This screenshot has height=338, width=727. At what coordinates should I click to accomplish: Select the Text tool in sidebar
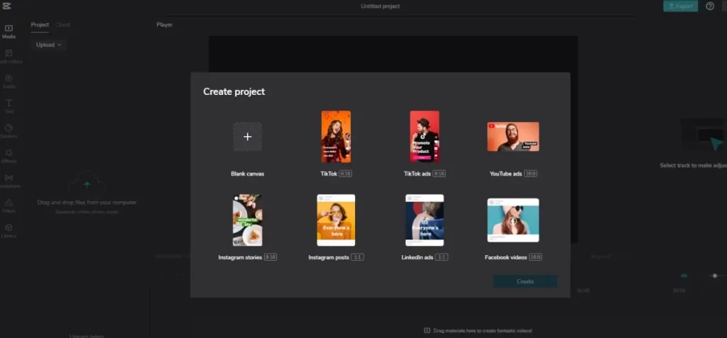click(x=9, y=106)
